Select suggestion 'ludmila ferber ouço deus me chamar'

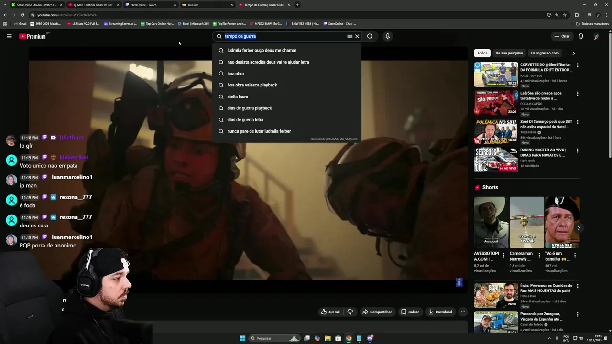point(287,50)
